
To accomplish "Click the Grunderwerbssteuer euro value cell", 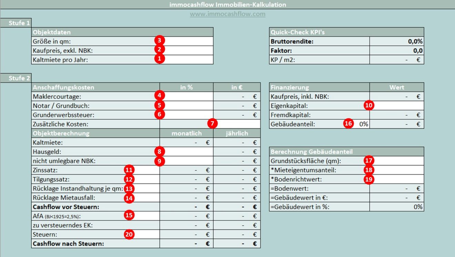I will point(237,115).
